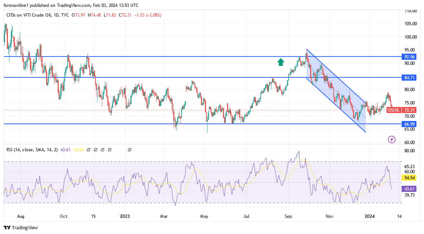
Task: Click the 70.00 price axis label
Action: 409,116
